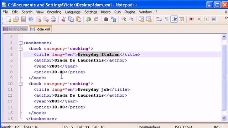Viewport: 228px width, 128px height.
Task: Play back recorded macro icon
Action: pos(206,19)
